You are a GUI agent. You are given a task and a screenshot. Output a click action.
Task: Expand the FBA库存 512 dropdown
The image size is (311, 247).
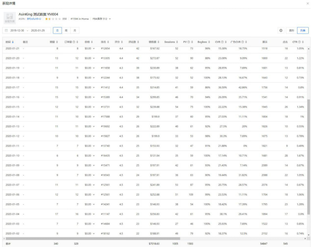(110, 19)
